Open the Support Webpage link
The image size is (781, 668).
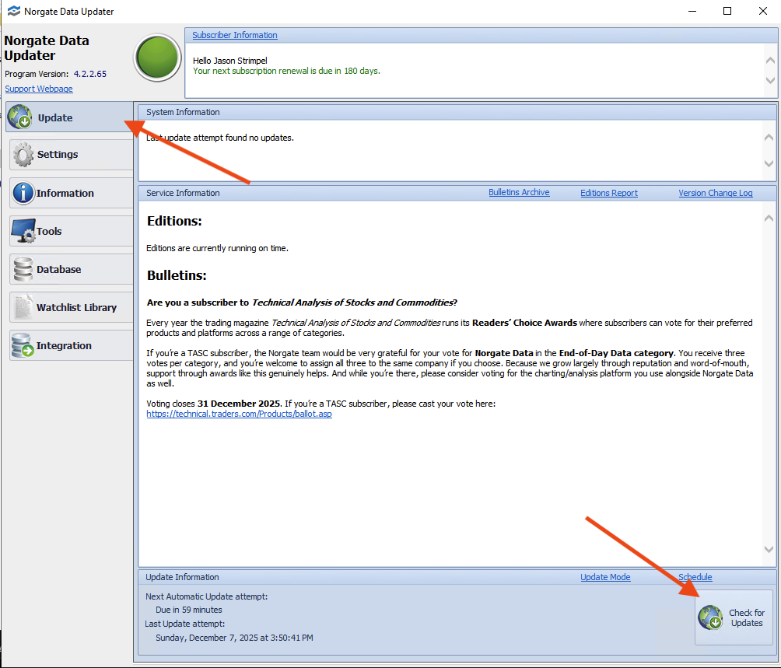click(x=38, y=88)
